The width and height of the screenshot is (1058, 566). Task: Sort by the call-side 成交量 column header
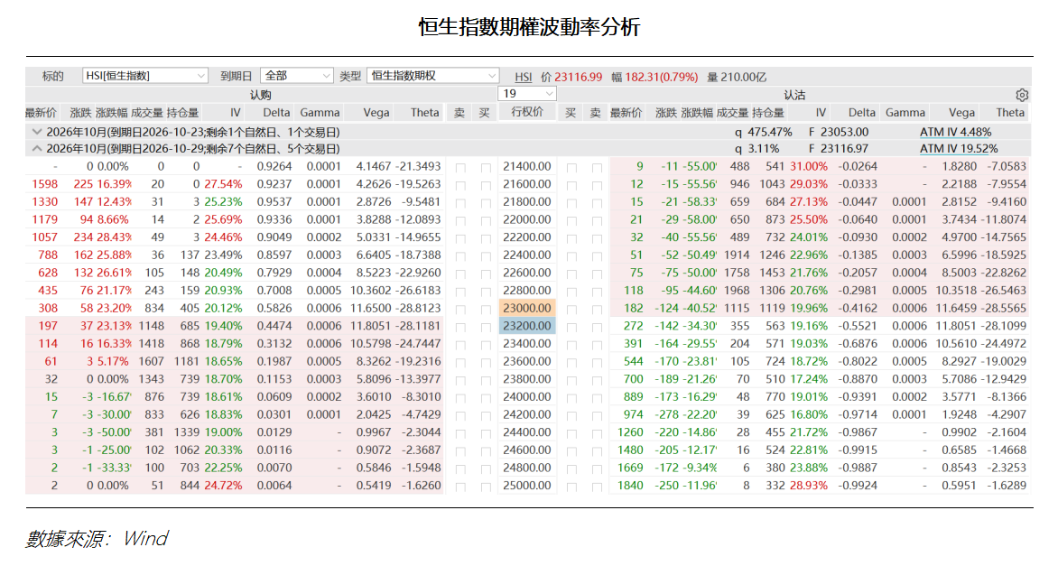(x=147, y=113)
